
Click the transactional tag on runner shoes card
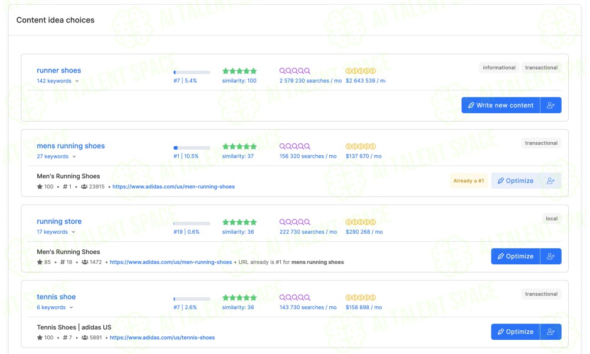[x=541, y=68]
